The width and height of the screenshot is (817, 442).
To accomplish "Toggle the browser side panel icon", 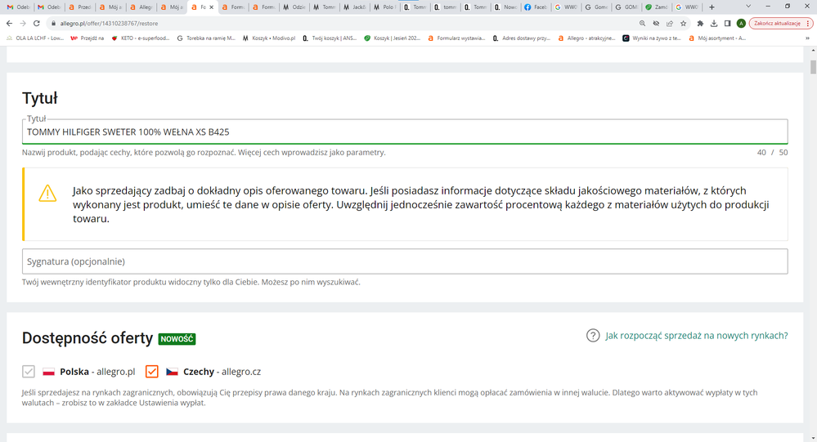I will (727, 24).
